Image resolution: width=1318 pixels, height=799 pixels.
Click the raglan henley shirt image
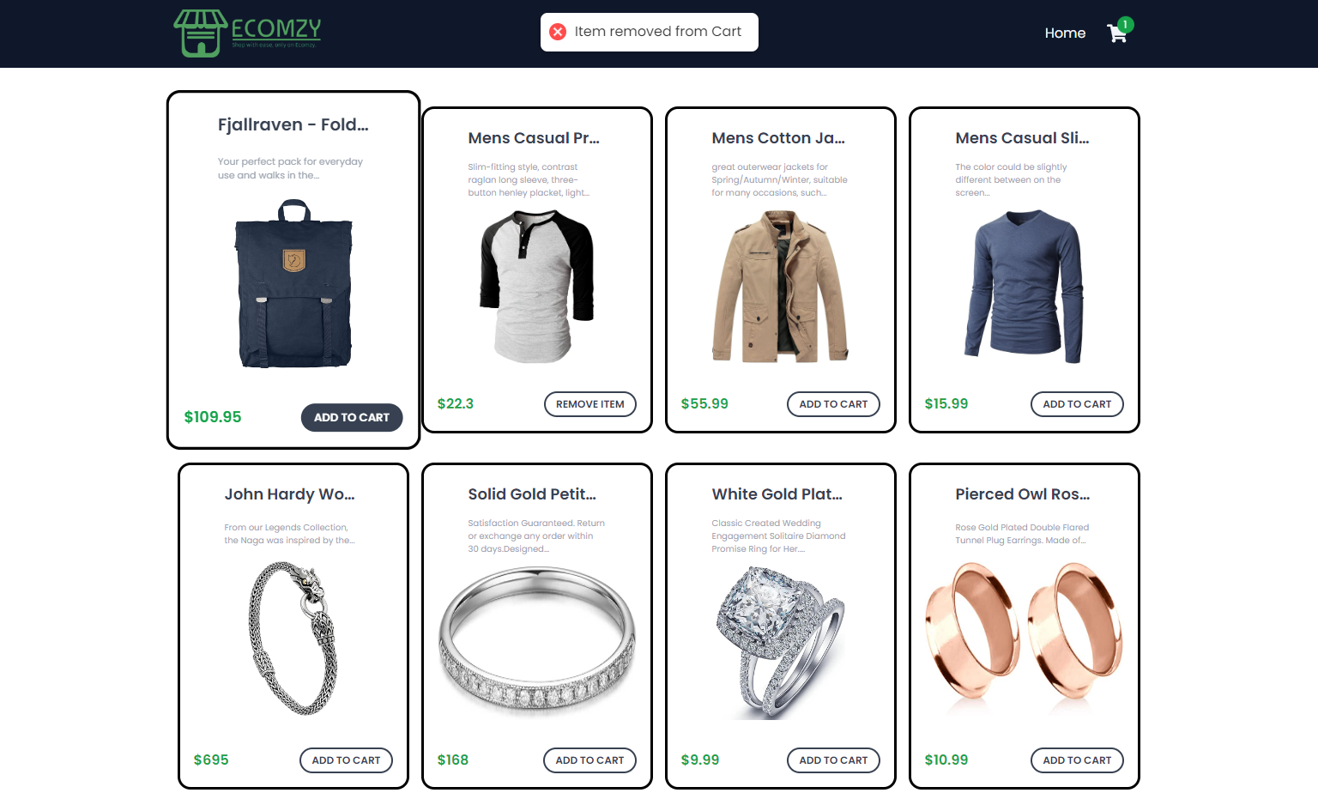[x=537, y=287]
